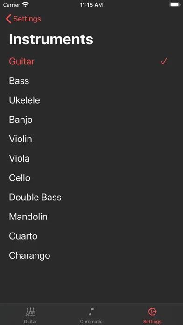
Task: Select Mandolin as the instrument
Action: coord(91,217)
